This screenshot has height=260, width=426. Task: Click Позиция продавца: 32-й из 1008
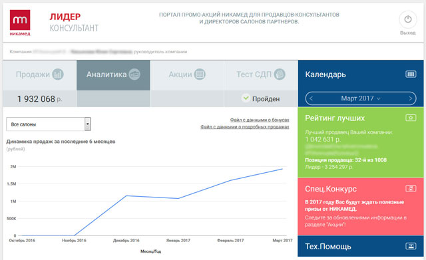[x=345, y=160]
